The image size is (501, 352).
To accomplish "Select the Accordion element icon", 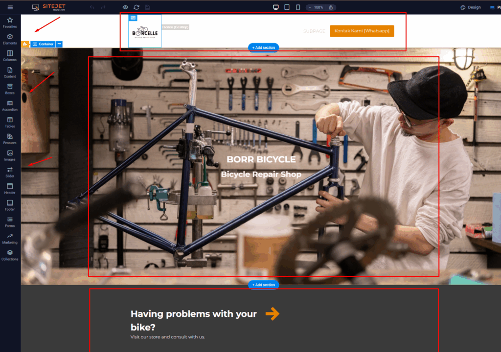I will (x=10, y=106).
